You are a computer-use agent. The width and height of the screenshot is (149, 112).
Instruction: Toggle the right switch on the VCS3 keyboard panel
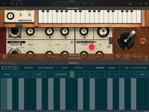click(x=29, y=15)
